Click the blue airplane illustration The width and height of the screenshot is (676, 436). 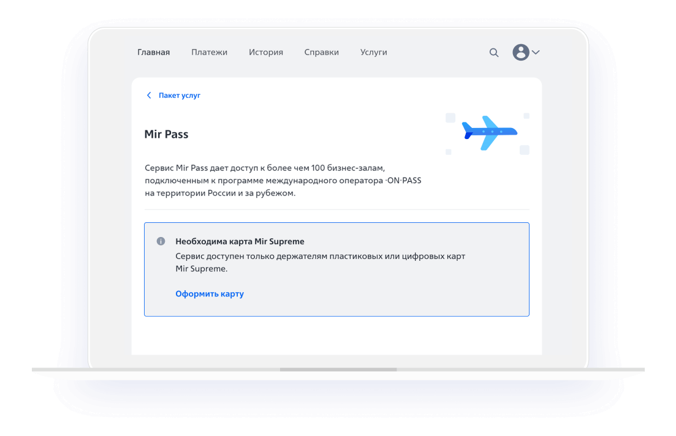(x=488, y=132)
